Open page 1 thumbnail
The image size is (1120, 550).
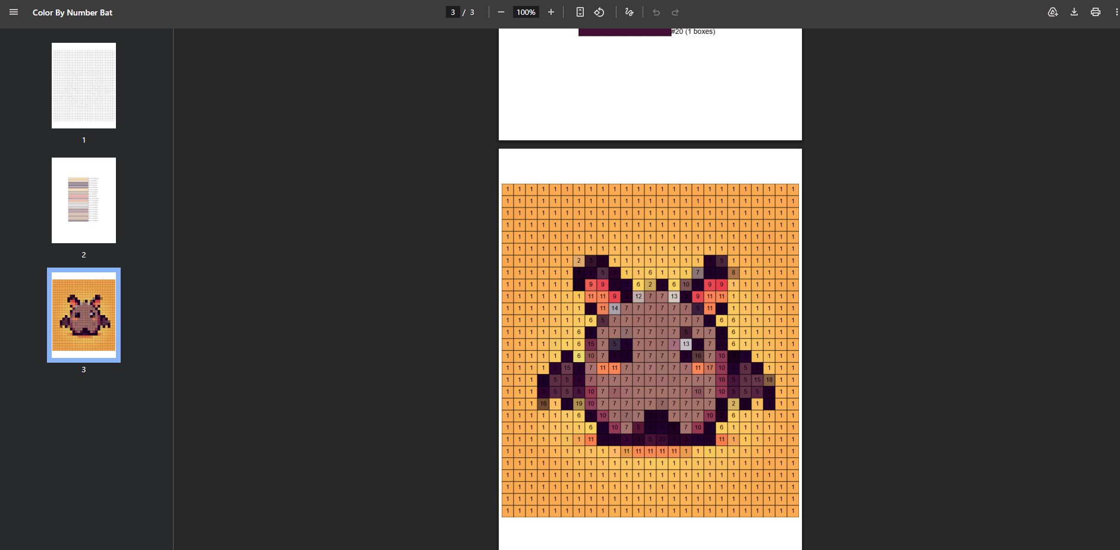pos(84,86)
